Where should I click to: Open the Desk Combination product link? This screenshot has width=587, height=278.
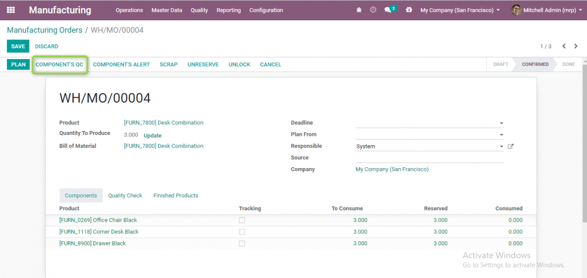tap(163, 122)
